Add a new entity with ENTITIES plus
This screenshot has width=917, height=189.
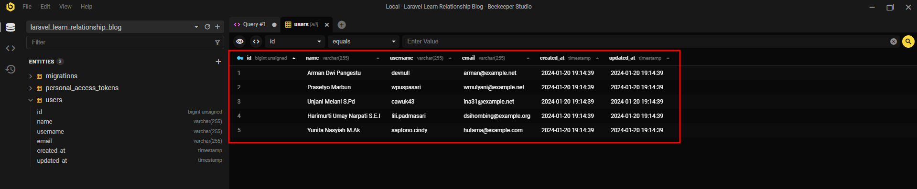[218, 62]
